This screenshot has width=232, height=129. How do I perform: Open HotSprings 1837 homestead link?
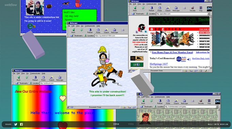[x=159, y=64]
